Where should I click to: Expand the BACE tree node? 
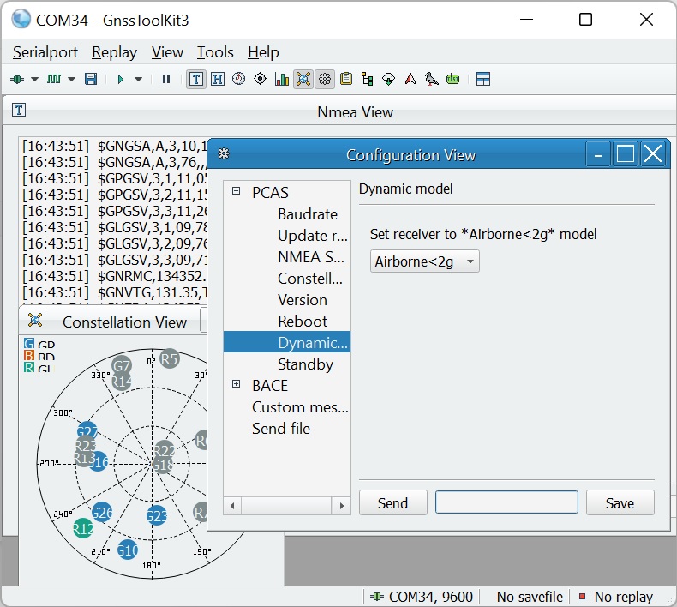point(236,383)
